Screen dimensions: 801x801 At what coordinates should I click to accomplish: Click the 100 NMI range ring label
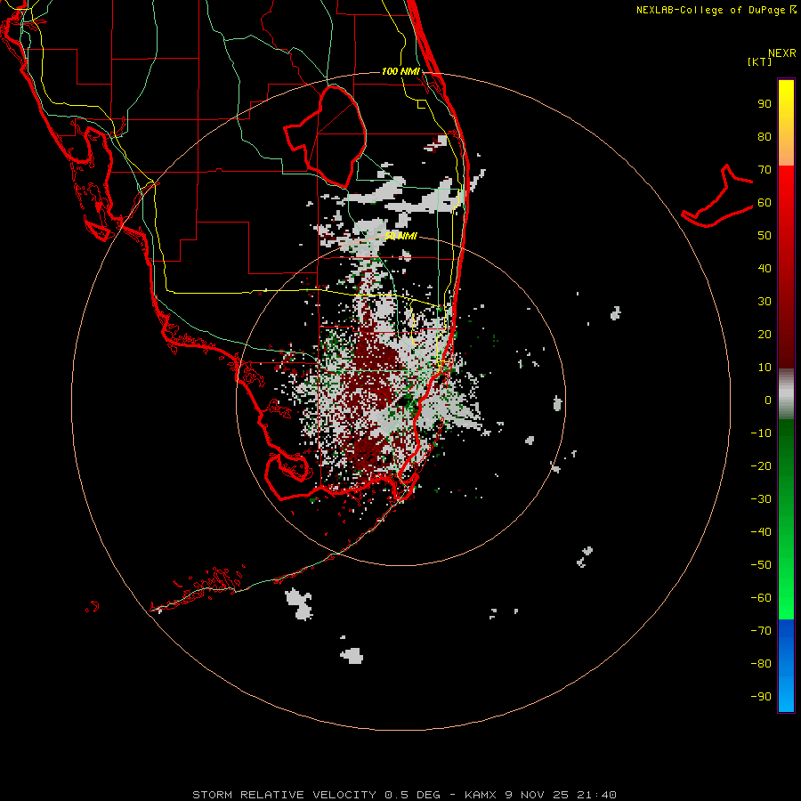click(400, 71)
